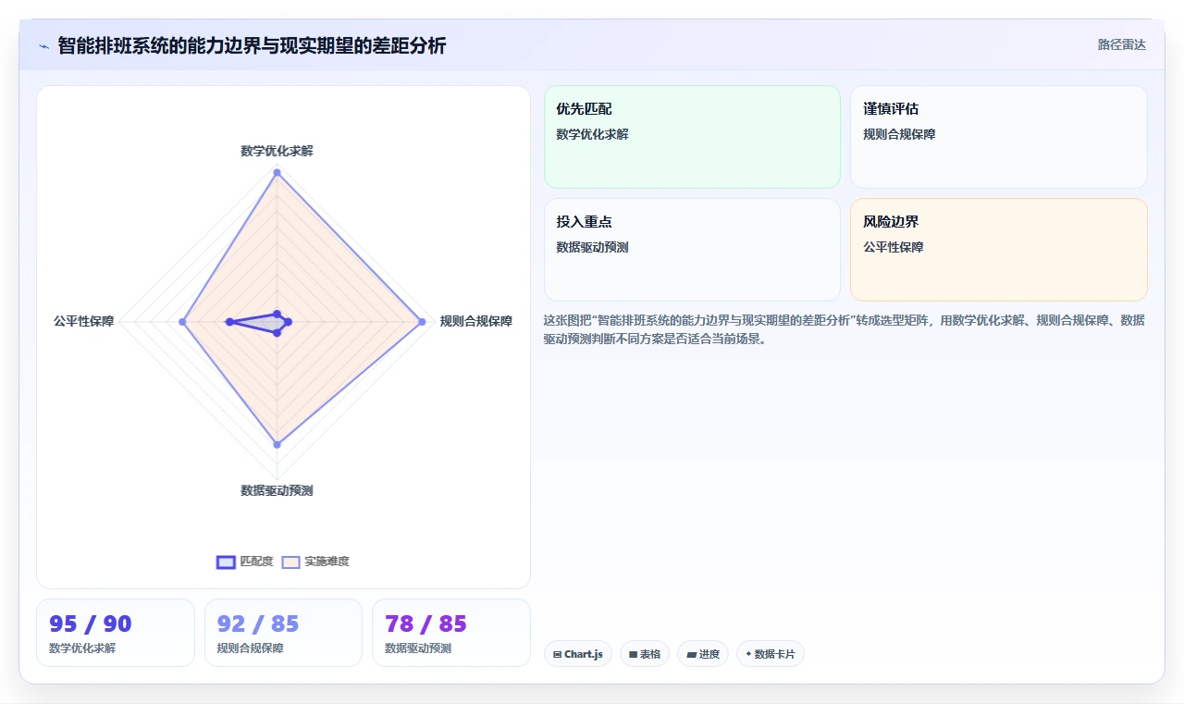Click the 数据驱动预测 axis label on radar
The width and height of the screenshot is (1184, 704).
[x=277, y=490]
